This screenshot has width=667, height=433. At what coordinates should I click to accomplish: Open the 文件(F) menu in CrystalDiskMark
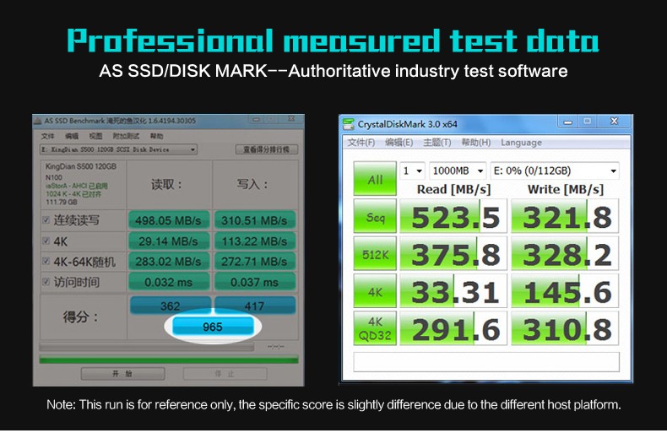(361, 143)
